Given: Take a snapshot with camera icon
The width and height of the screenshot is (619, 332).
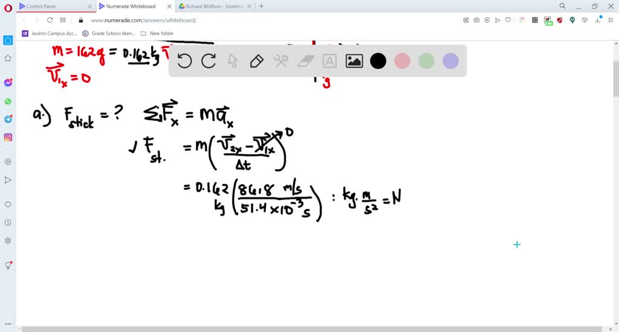Looking at the screenshot, I should pos(476,20).
